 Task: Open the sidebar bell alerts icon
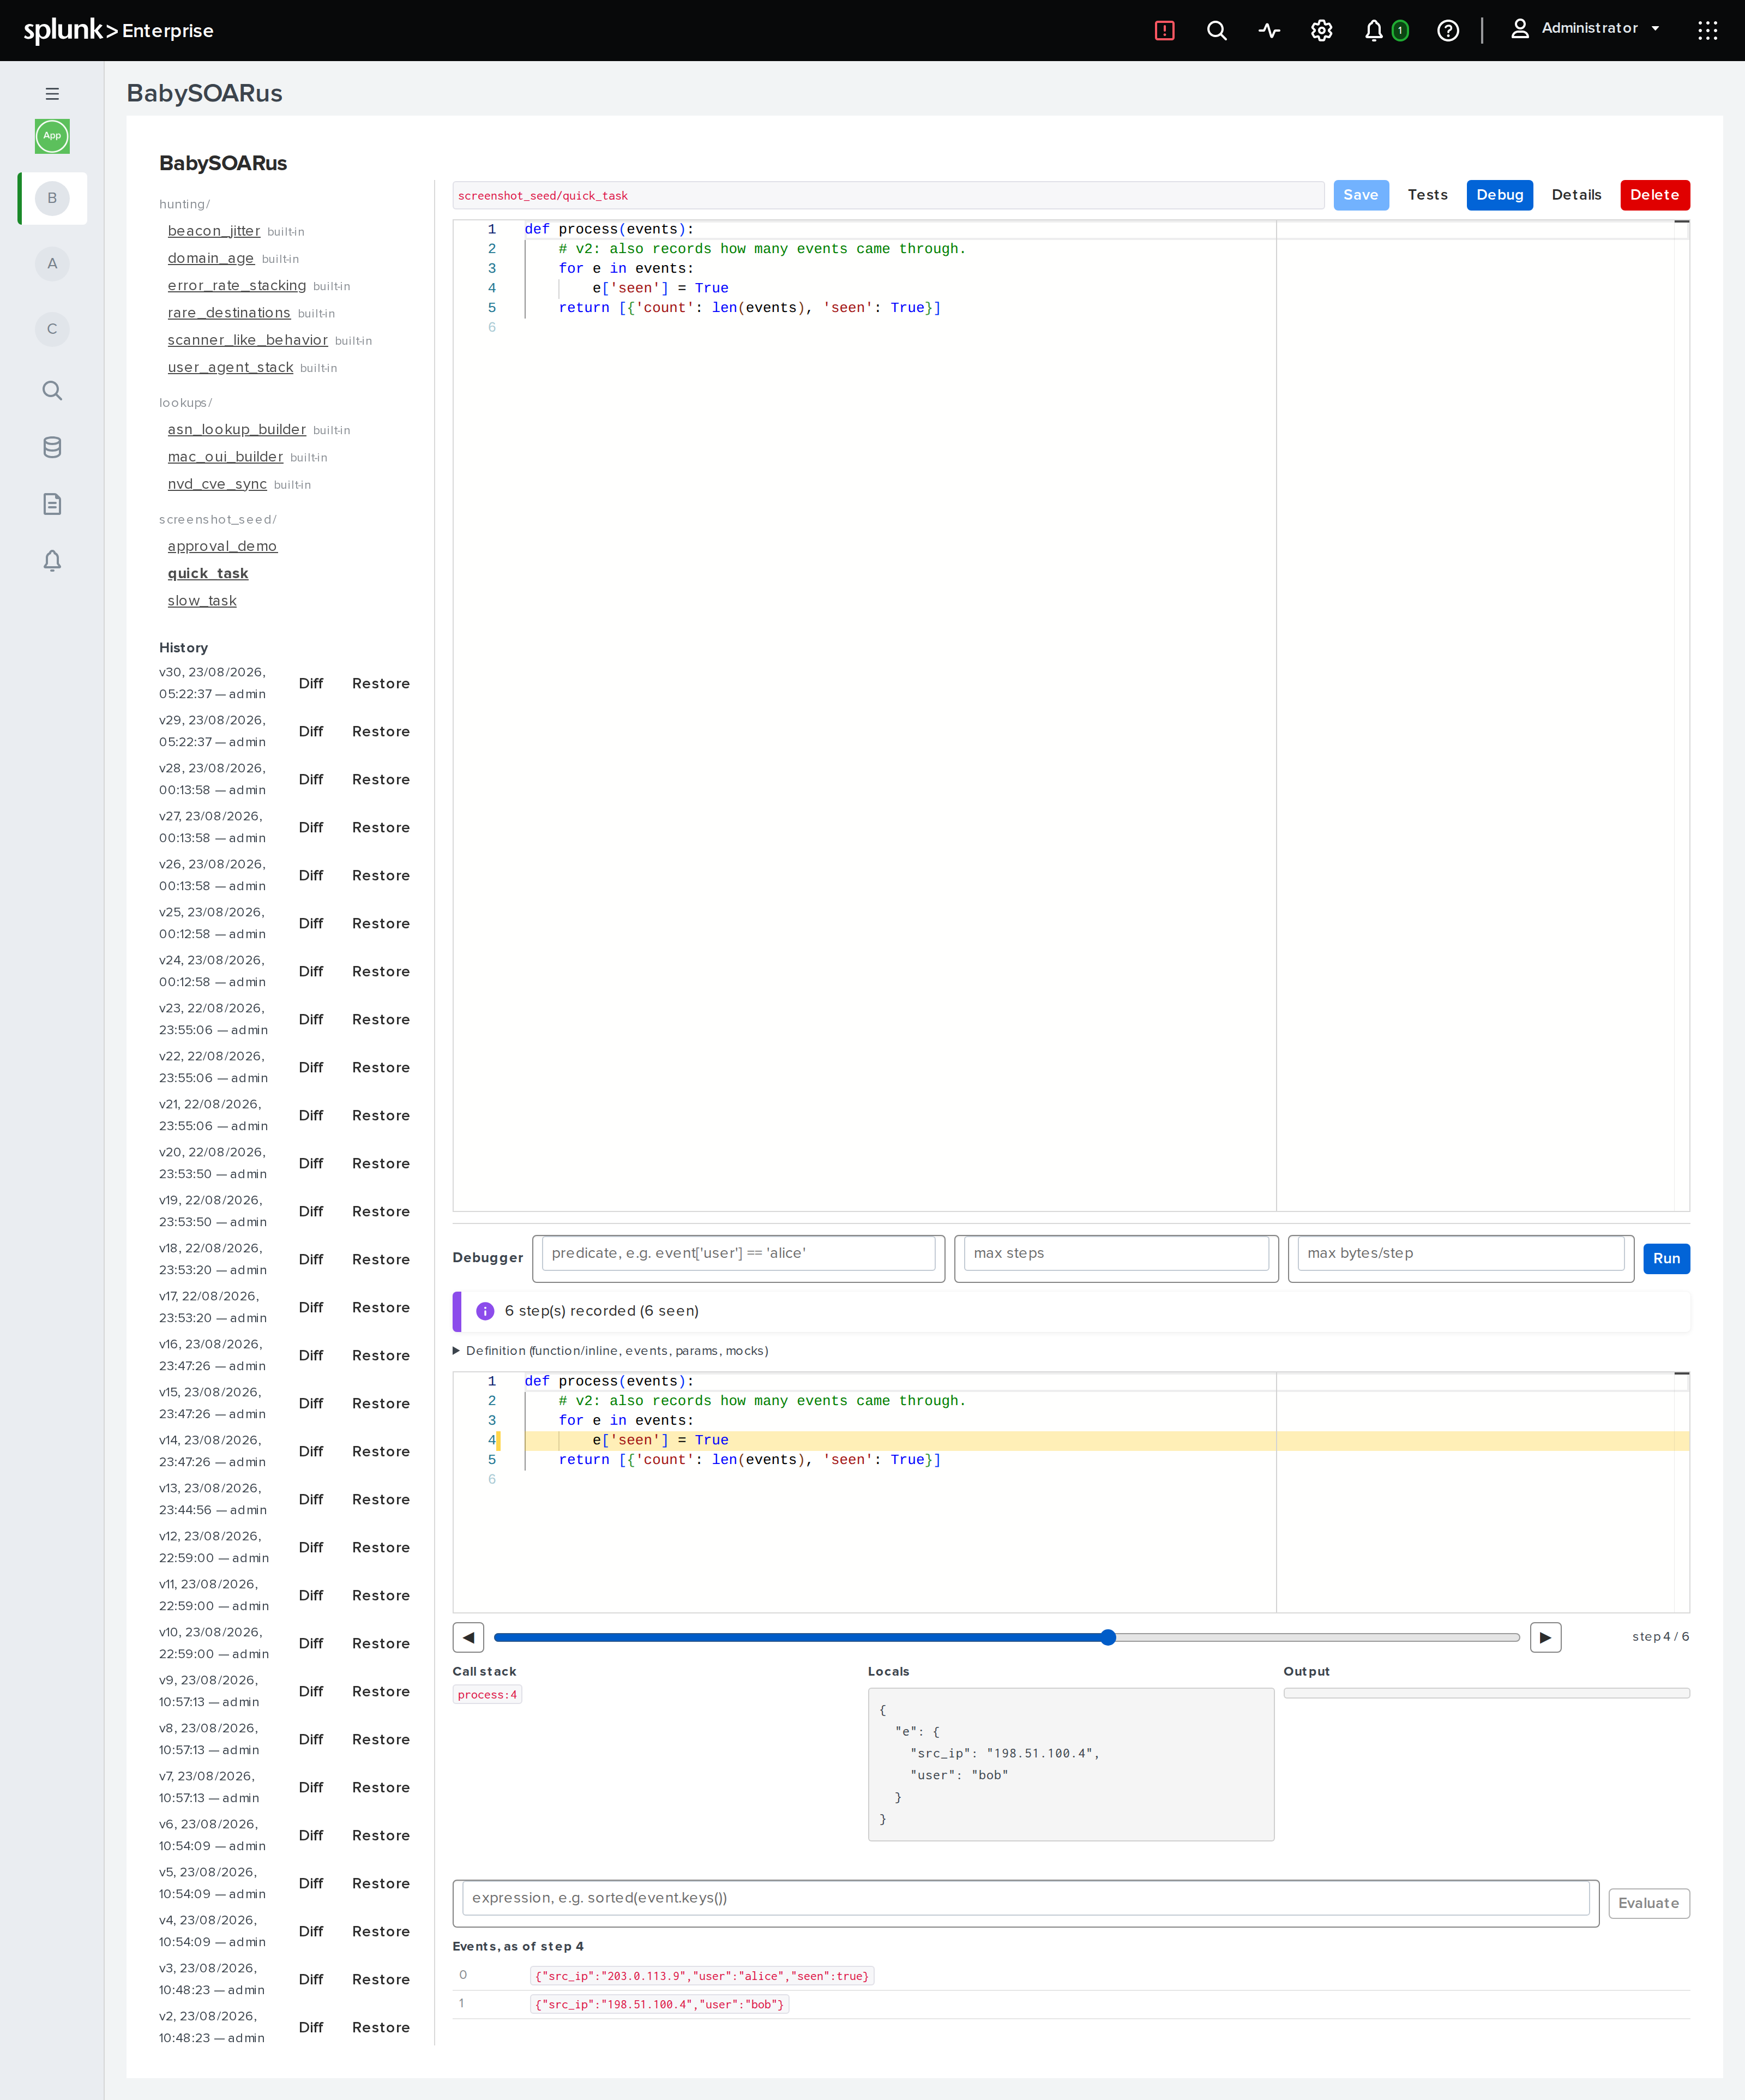(52, 560)
